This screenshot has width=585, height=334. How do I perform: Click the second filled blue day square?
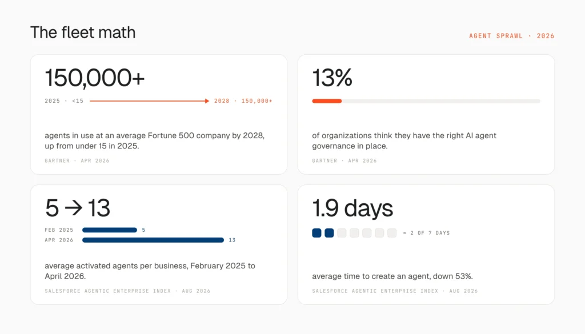329,233
